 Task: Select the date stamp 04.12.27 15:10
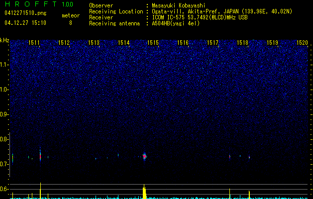(25, 23)
